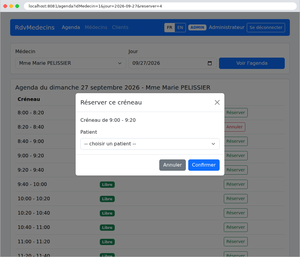Select the FR language toggle
300x257 pixels.
point(169,27)
